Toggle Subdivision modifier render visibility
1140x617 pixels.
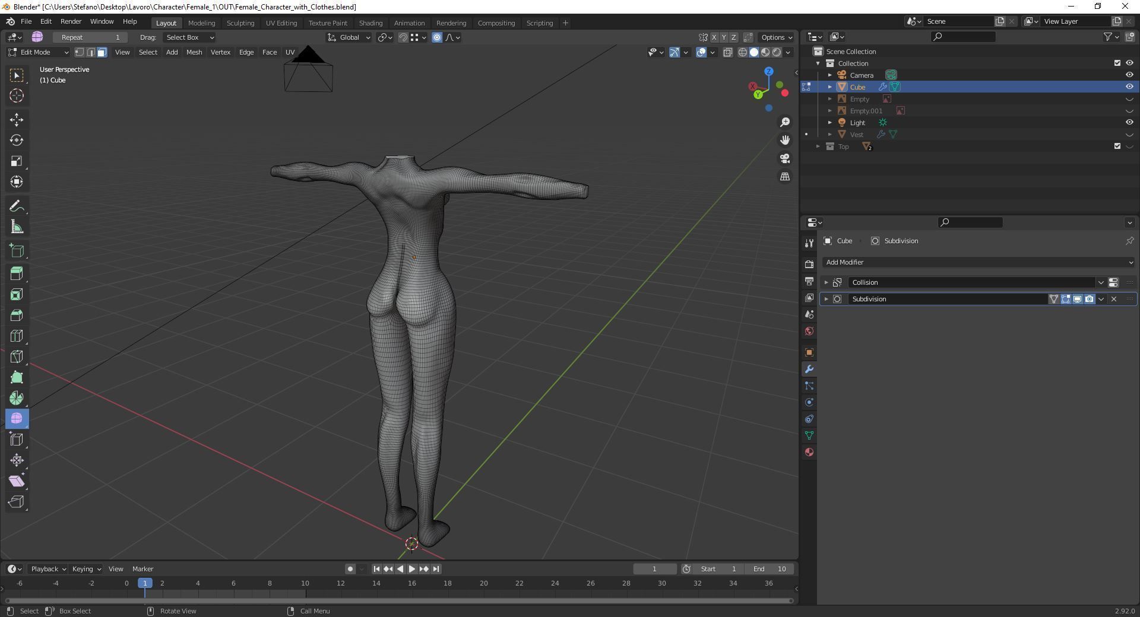[x=1089, y=299]
